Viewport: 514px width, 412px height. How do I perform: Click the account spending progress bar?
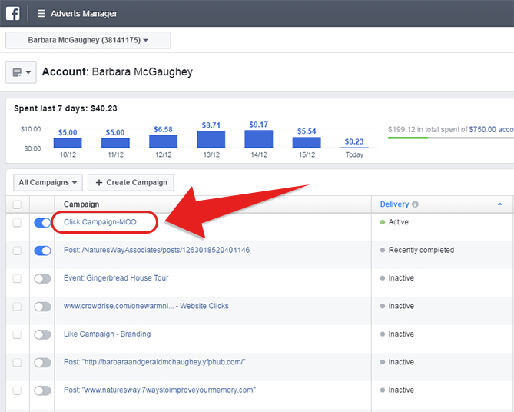(x=451, y=138)
